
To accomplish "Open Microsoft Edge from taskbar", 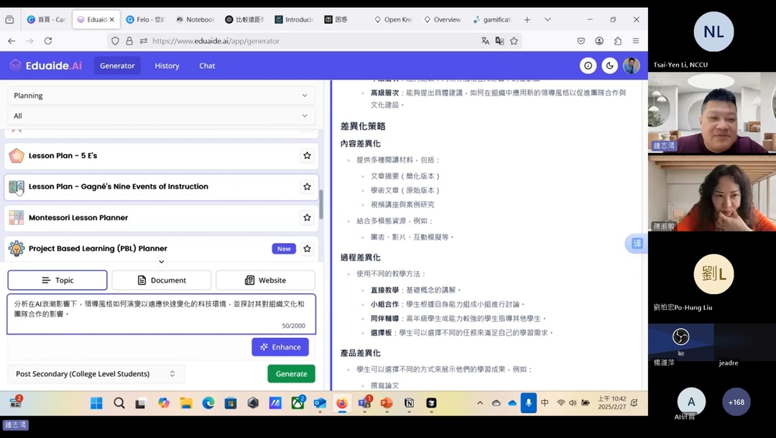I will click(x=208, y=403).
